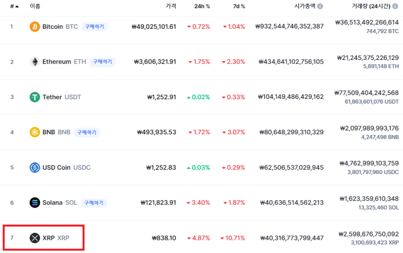This screenshot has height=253, width=403.
Task: Click the Ethereum logo icon
Action: click(35, 61)
